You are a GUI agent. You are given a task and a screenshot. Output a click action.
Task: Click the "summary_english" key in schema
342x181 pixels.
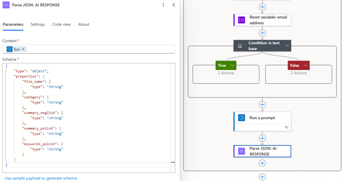(40, 113)
